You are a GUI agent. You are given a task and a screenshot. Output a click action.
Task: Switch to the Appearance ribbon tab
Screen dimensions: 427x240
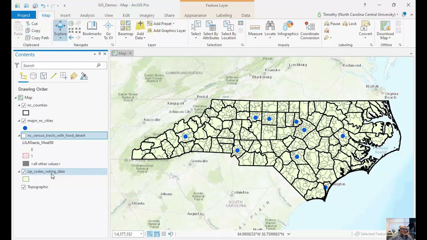(x=195, y=15)
